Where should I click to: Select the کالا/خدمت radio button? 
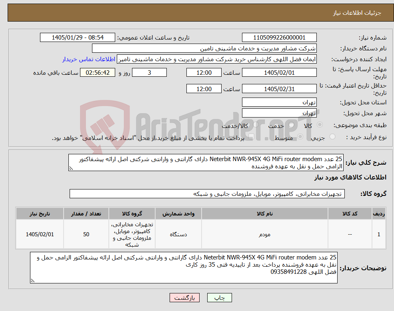click(256, 125)
